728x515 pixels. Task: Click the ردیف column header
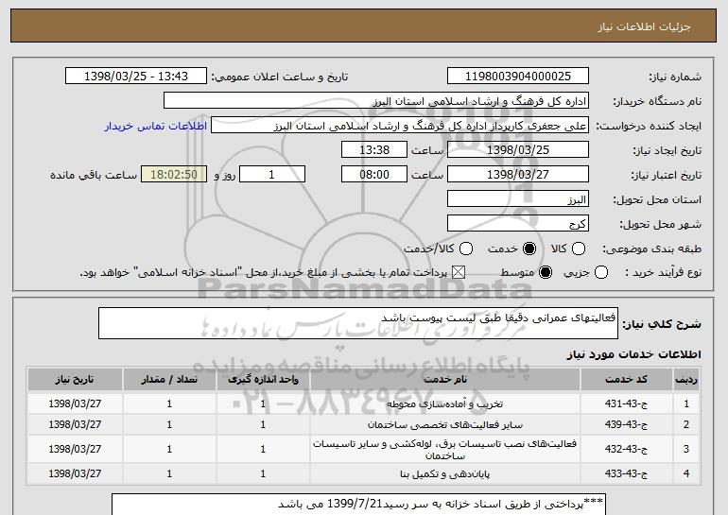pyautogui.click(x=686, y=380)
